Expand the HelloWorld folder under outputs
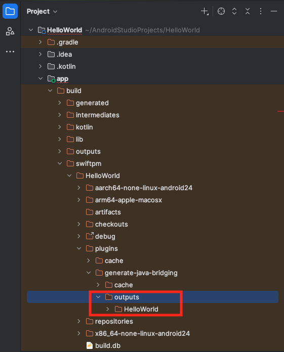This screenshot has width=284, height=352. coord(108,309)
